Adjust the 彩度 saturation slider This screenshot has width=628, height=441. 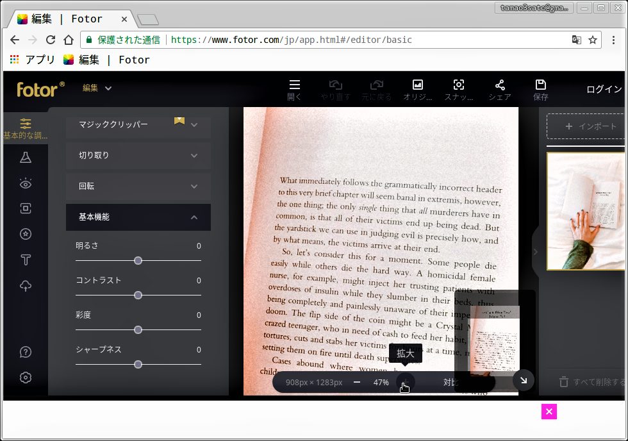point(138,330)
